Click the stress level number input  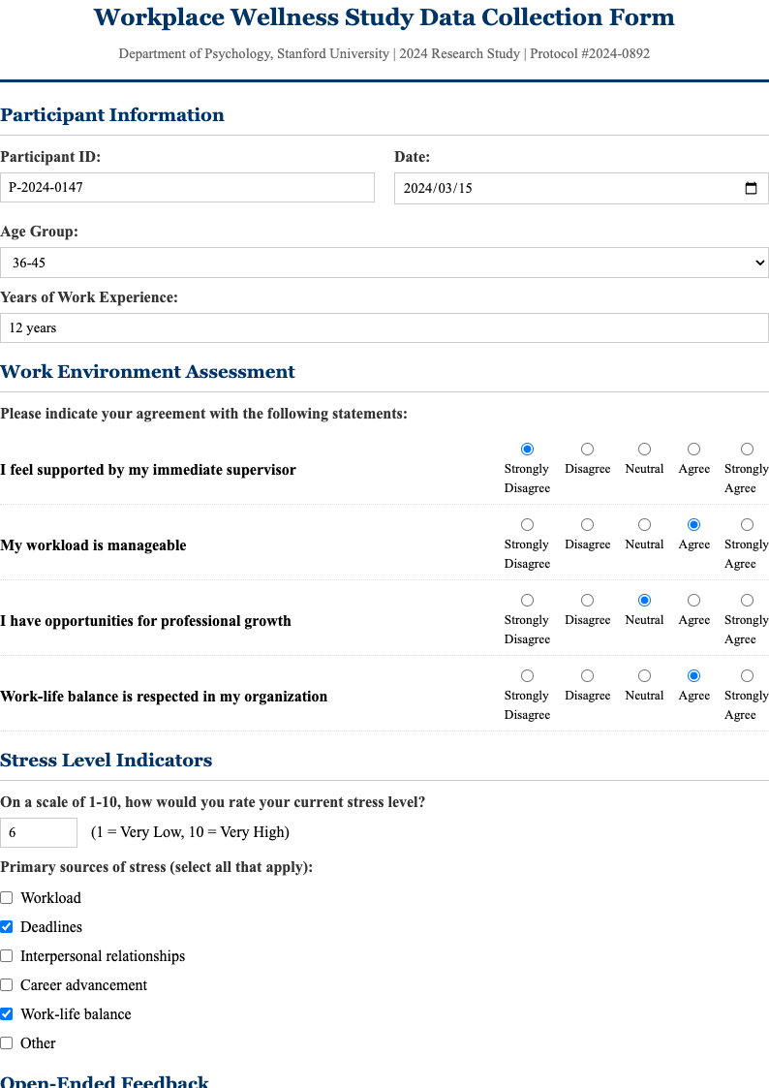[x=39, y=831]
